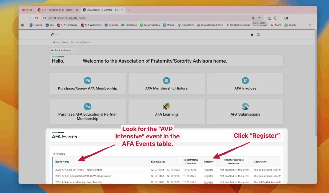Open the apps grid in bookmarks bar

(22, 25)
